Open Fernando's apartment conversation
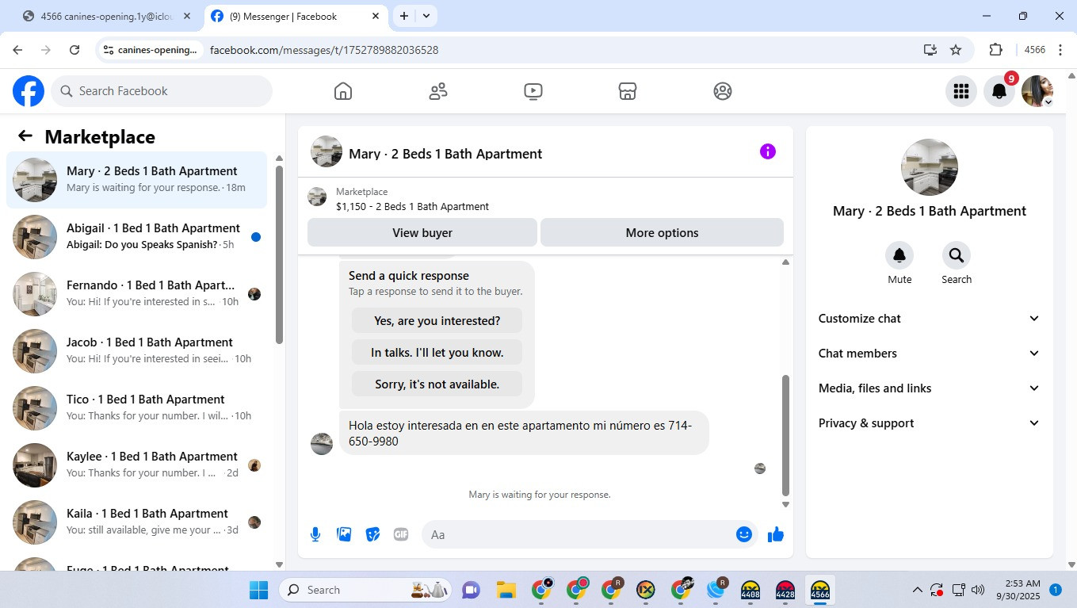The width and height of the screenshot is (1077, 608). click(x=137, y=294)
